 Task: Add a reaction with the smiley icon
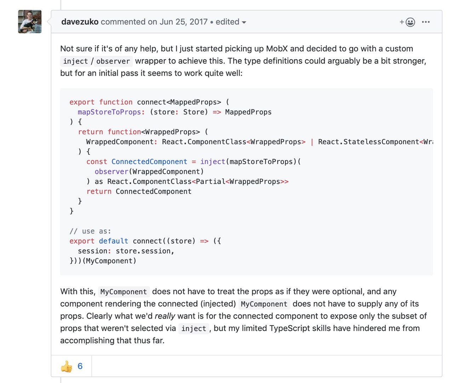click(x=407, y=22)
